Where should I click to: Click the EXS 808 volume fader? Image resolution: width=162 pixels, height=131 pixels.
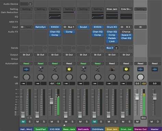52,101
